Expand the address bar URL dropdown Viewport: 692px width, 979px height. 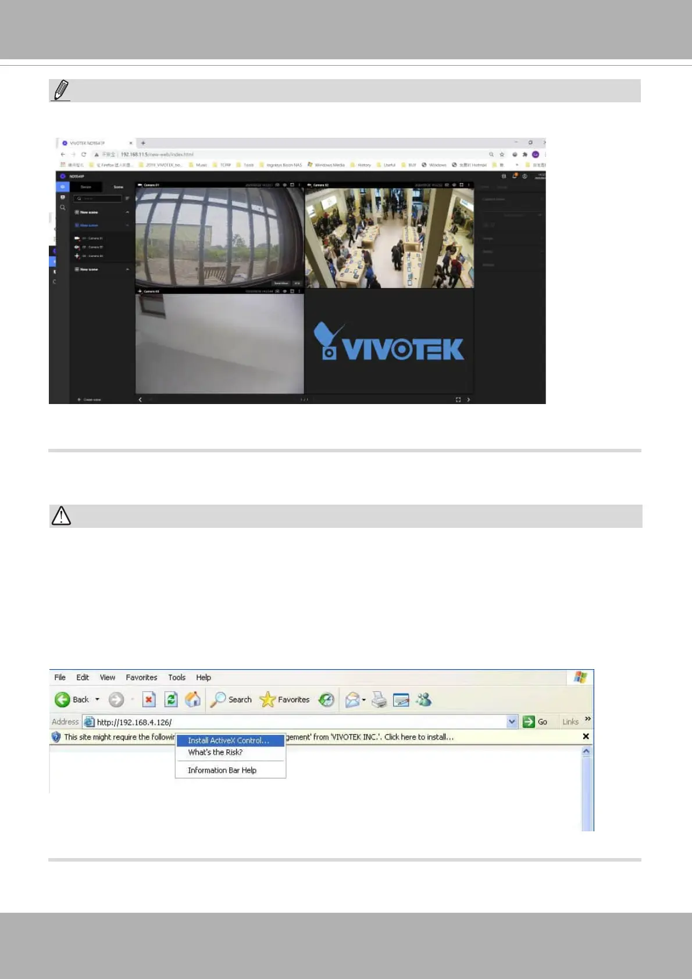click(512, 722)
